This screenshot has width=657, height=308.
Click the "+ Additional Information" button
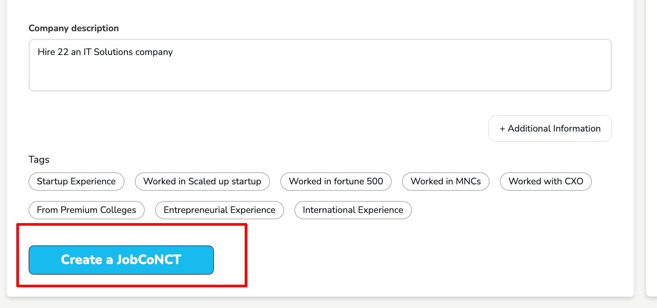[x=550, y=128]
